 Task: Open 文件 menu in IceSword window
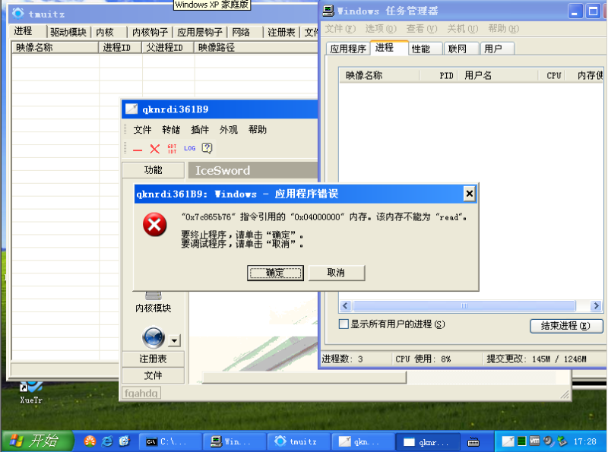(142, 129)
